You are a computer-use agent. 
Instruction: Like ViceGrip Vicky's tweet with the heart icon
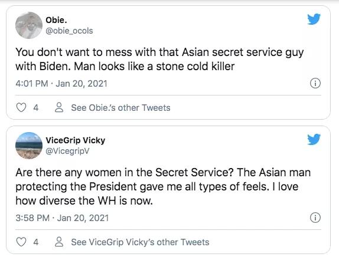coord(21,242)
